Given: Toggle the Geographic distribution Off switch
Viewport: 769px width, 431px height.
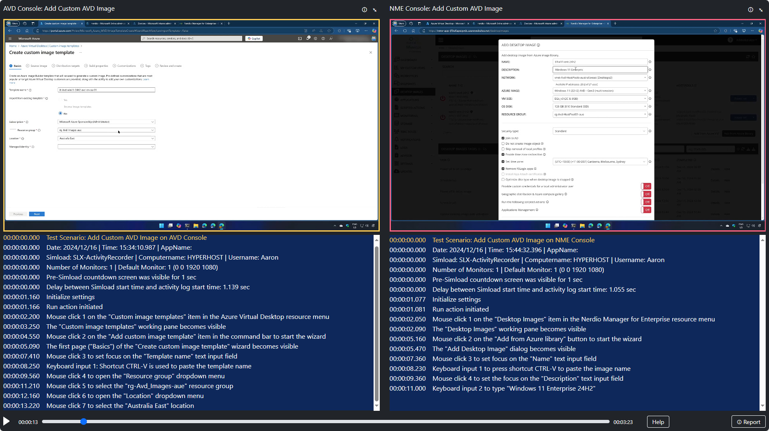Looking at the screenshot, I should pyautogui.click(x=646, y=194).
